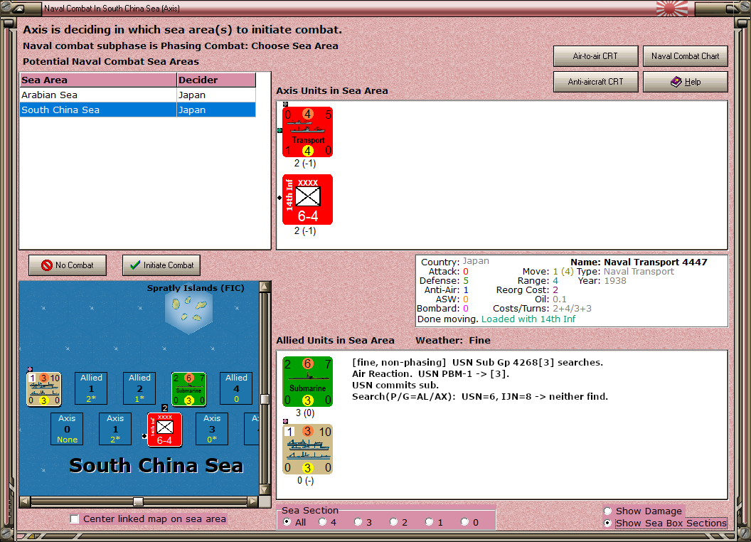Click the Allied 2 sea box section

pyautogui.click(x=139, y=388)
